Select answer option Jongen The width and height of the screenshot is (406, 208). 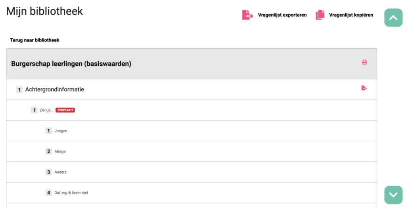click(61, 131)
